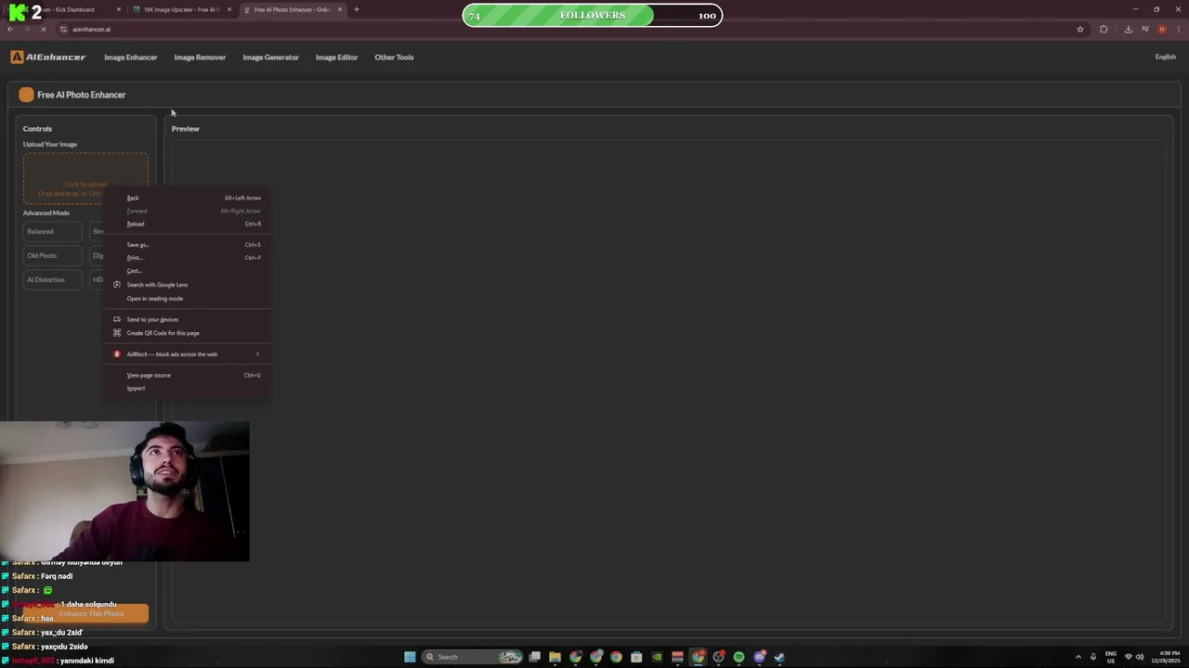1189x668 pixels.
Task: Show hidden system tray icons
Action: point(1078,657)
